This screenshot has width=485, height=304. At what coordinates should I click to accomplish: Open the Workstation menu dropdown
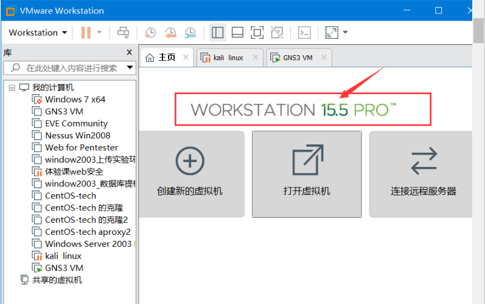point(38,32)
